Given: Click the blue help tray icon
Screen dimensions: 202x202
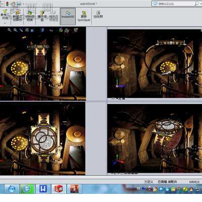Looking at the screenshot, I should pyautogui.click(x=144, y=188).
